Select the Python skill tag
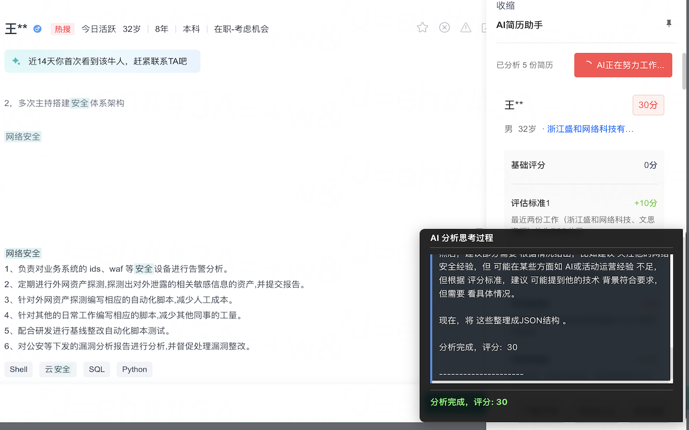This screenshot has width=689, height=430. pyautogui.click(x=134, y=369)
